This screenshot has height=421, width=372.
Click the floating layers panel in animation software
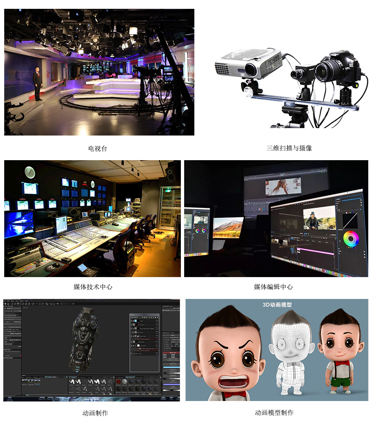pos(144,341)
